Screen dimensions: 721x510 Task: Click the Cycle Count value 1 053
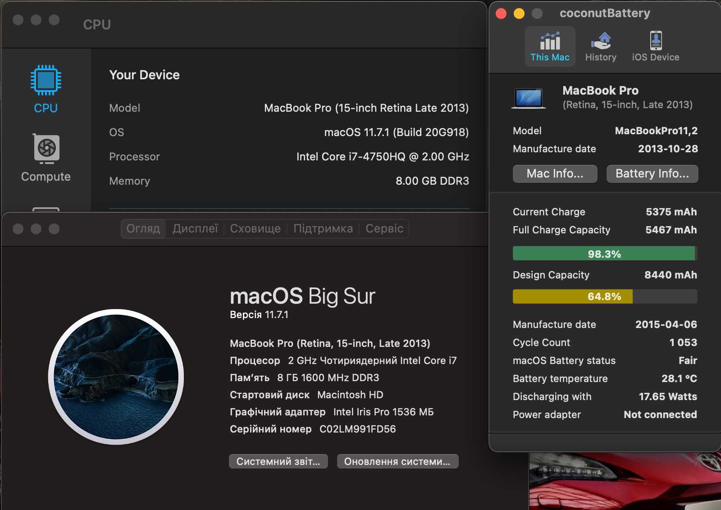coord(683,342)
